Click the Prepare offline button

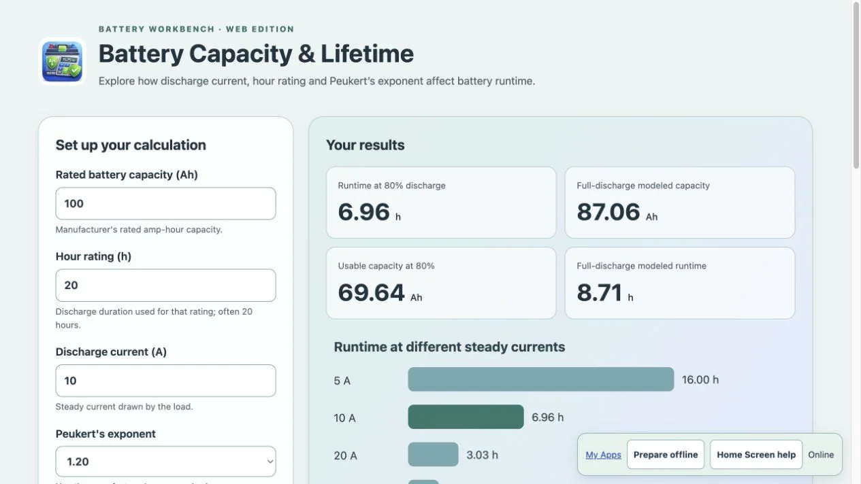(666, 455)
